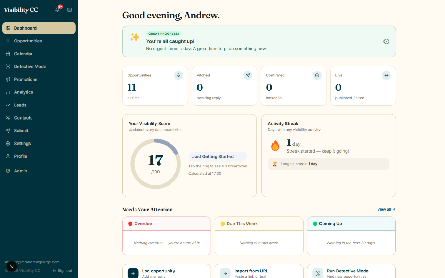Click the Opportunities lightbulb icon
Viewport: 445px width, 278px height.
[8, 41]
